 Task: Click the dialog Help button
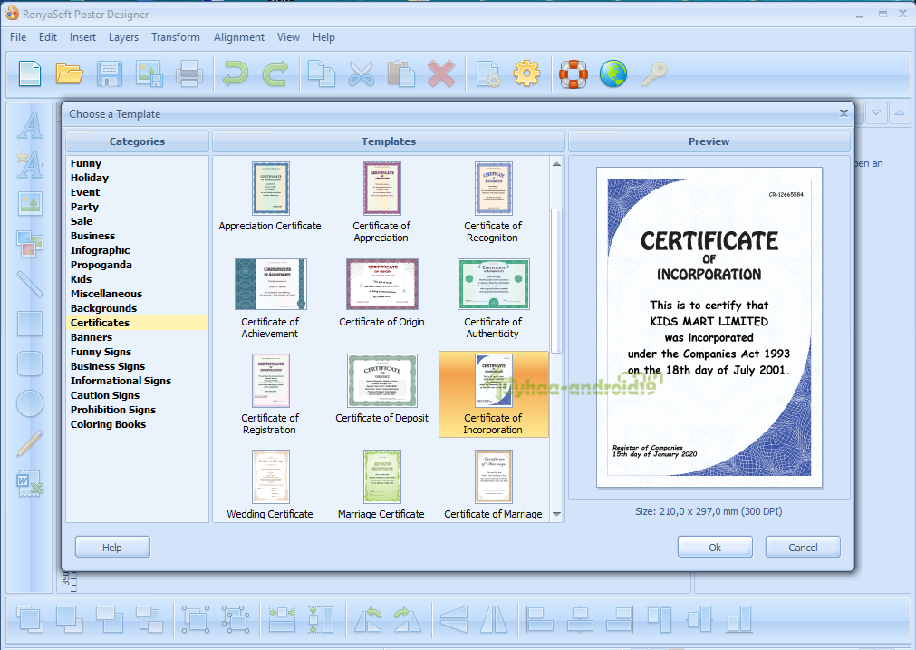[112, 548]
